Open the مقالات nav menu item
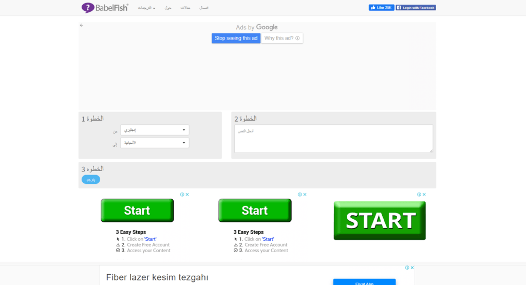The width and height of the screenshot is (526, 285). click(x=185, y=8)
